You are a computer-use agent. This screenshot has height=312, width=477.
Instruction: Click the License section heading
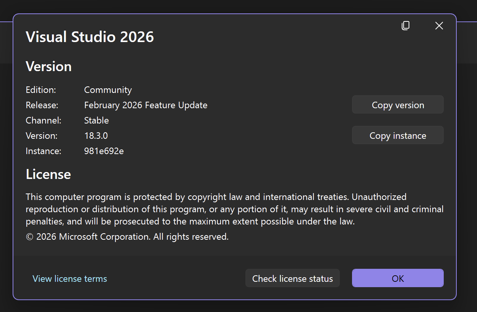(48, 174)
